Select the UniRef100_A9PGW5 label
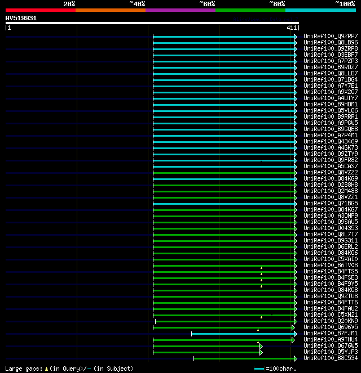361x373 pixels. (331, 123)
